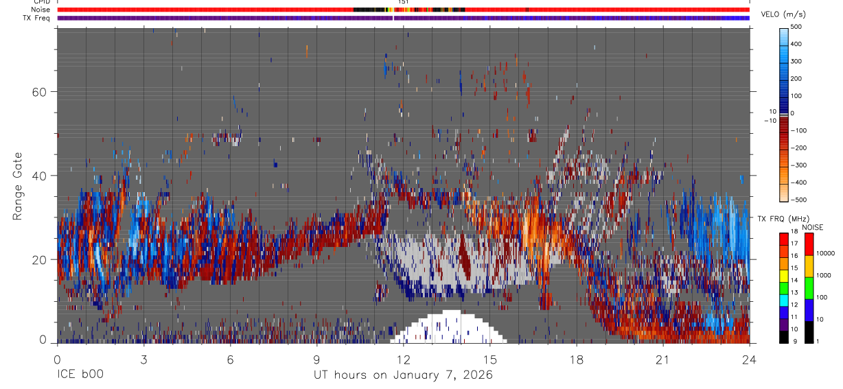Click the 15 tick label on UT hours axis
The height and width of the screenshot is (389, 843).
(x=490, y=359)
